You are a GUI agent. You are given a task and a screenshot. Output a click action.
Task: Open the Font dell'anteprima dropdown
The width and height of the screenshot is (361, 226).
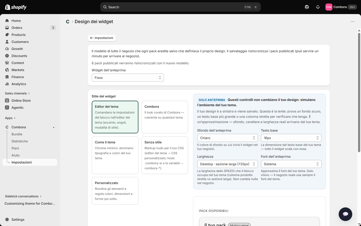point(291,164)
